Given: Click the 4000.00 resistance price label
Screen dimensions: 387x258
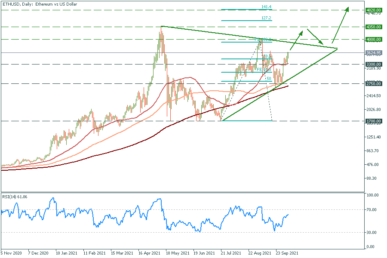Looking at the screenshot, I should point(373,40).
